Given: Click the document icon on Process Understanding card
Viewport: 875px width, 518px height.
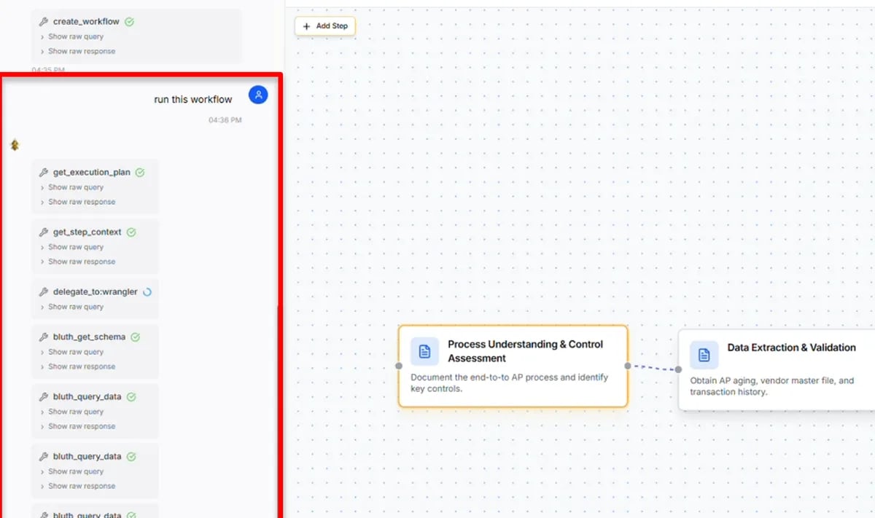Looking at the screenshot, I should [x=425, y=350].
